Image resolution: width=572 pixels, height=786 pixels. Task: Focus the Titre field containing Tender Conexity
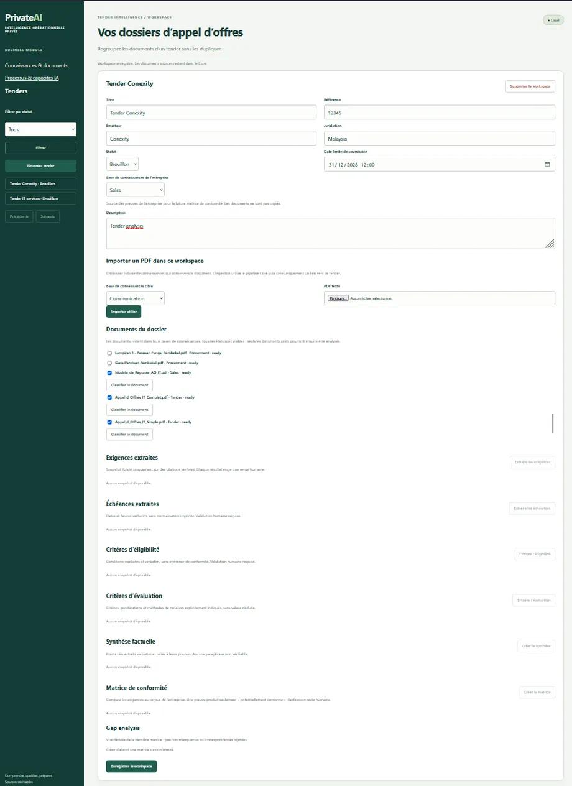tap(211, 112)
